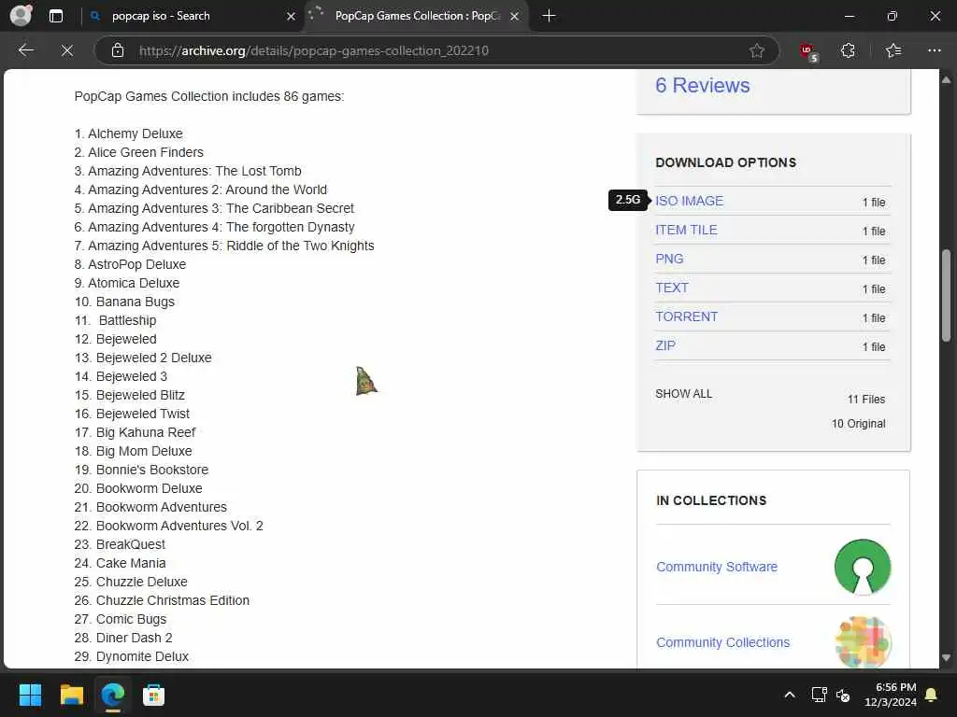Viewport: 957px width, 717px height.
Task: Open the Windows Start menu
Action: (30, 695)
